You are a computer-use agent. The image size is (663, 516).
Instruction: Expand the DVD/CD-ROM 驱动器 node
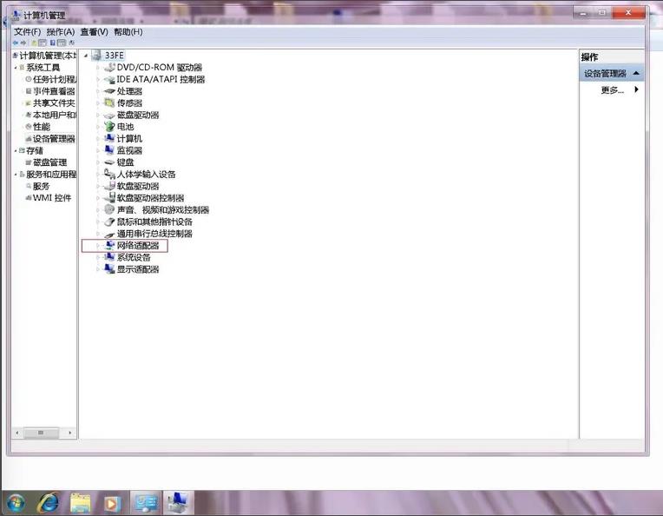click(x=98, y=68)
